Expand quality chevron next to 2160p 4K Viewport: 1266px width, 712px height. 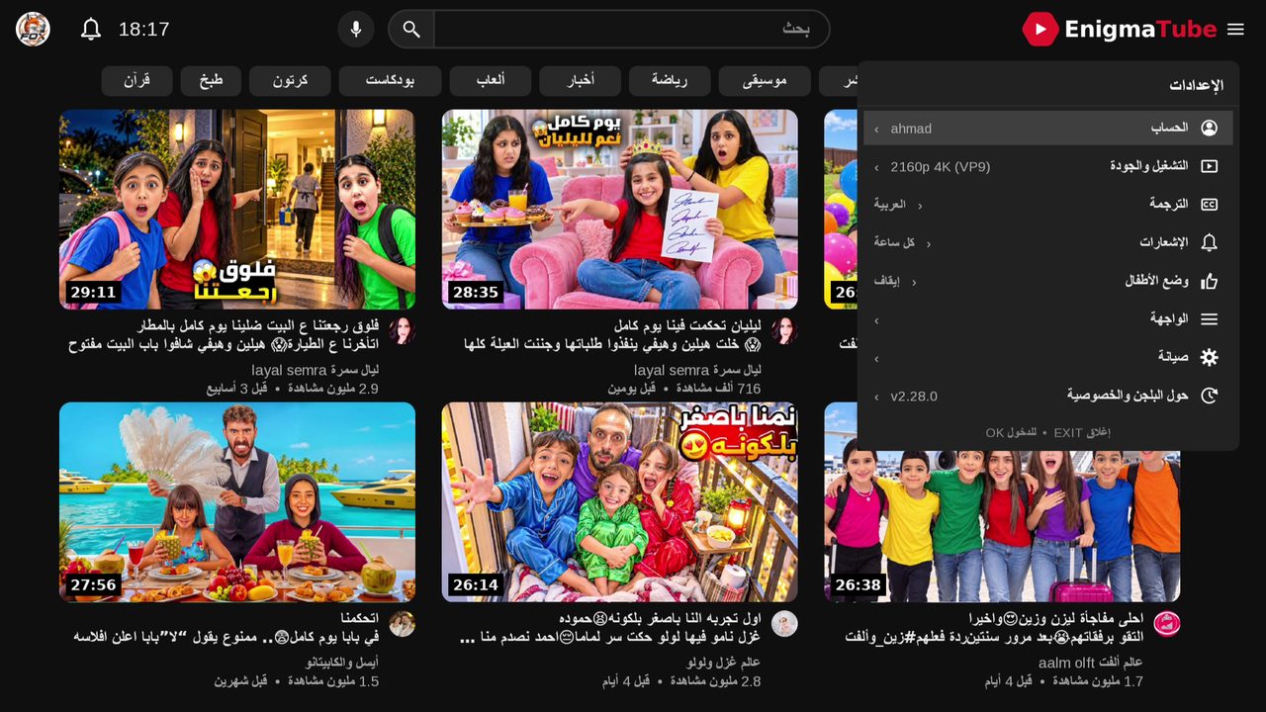876,168
